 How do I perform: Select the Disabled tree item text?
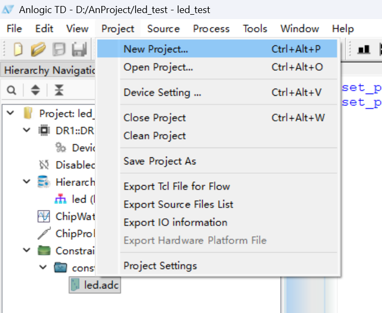[75, 165]
